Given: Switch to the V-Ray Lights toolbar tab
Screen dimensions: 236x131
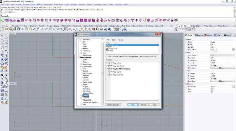Looking at the screenshot, I should pos(196,26).
